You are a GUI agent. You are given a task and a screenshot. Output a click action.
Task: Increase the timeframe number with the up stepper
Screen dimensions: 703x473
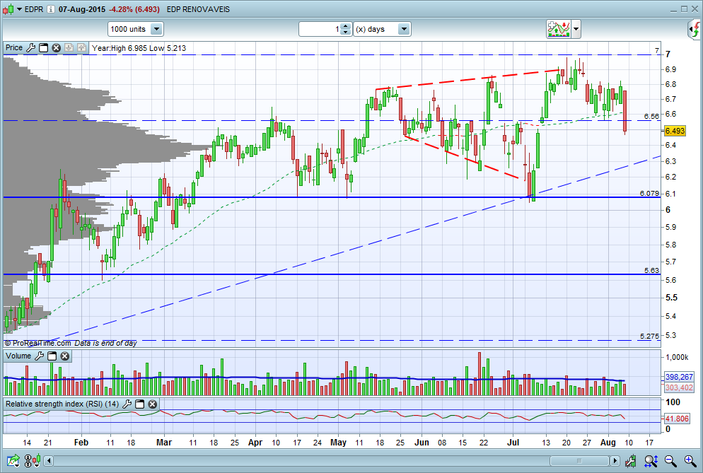345,26
